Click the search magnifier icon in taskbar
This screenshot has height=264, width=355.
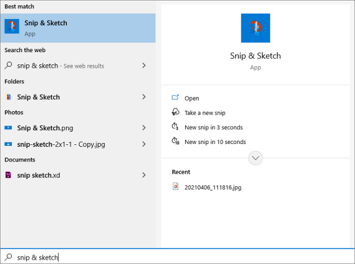tap(8, 257)
